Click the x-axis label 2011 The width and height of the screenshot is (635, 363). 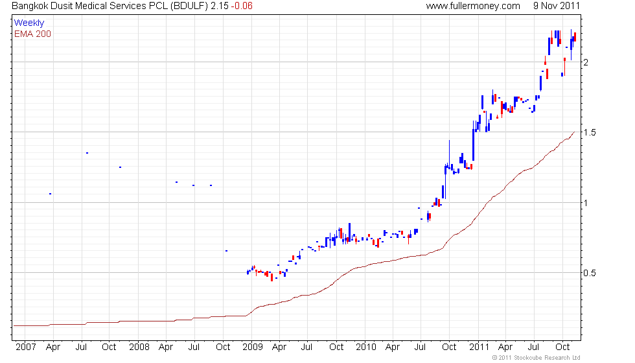click(479, 347)
